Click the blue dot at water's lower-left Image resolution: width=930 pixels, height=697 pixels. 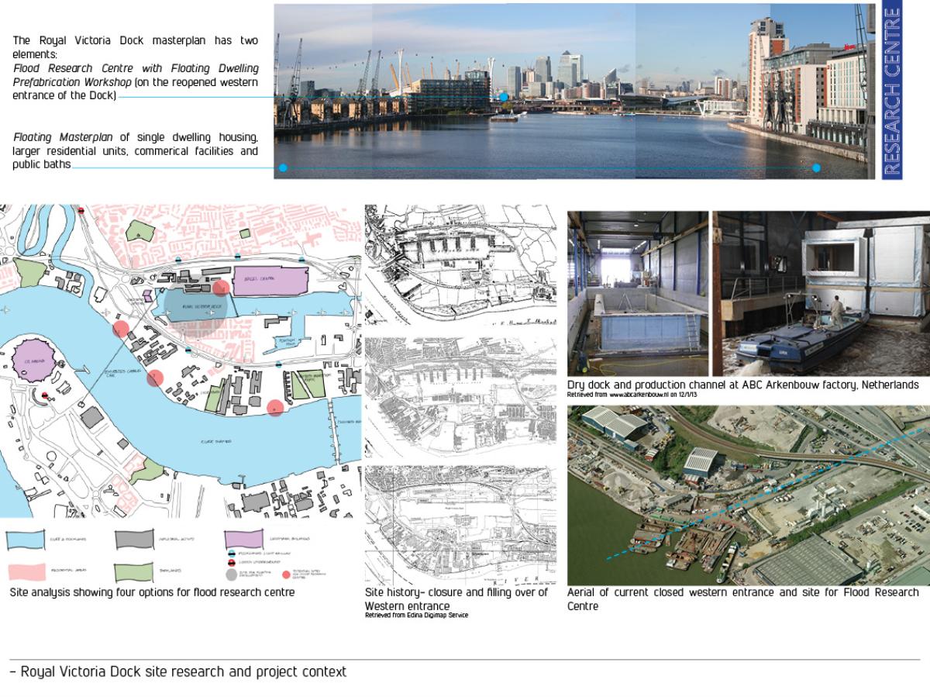coord(284,167)
